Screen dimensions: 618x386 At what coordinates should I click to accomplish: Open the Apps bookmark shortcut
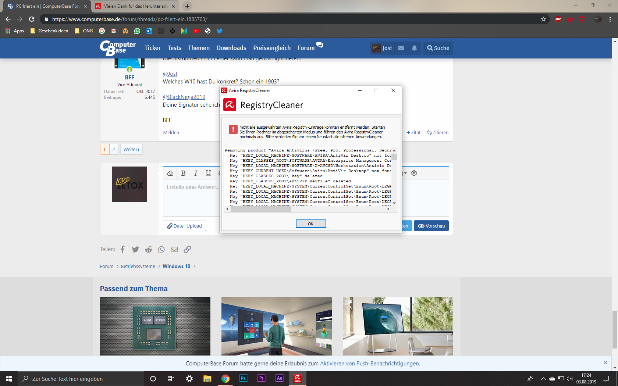coord(15,31)
